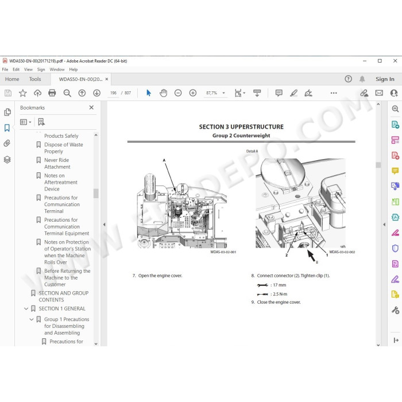Collapse SECTION 1 GENERAL bookmark
Image resolution: width=402 pixels, height=402 pixels.
[x=26, y=309]
